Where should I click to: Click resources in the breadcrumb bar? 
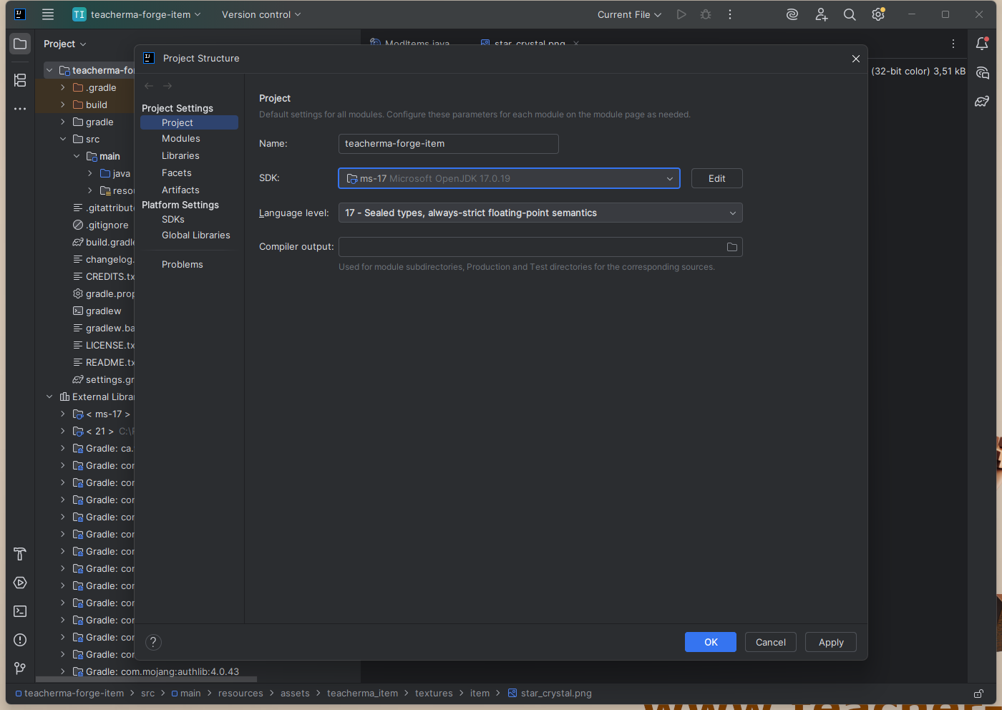[x=240, y=694]
